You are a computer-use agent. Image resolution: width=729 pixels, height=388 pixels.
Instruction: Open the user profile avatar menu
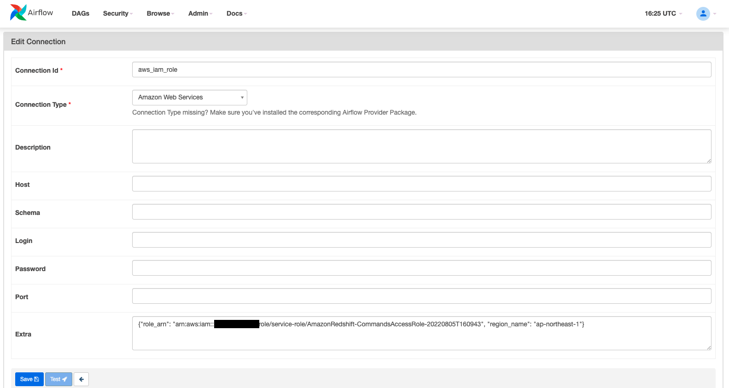[703, 14]
